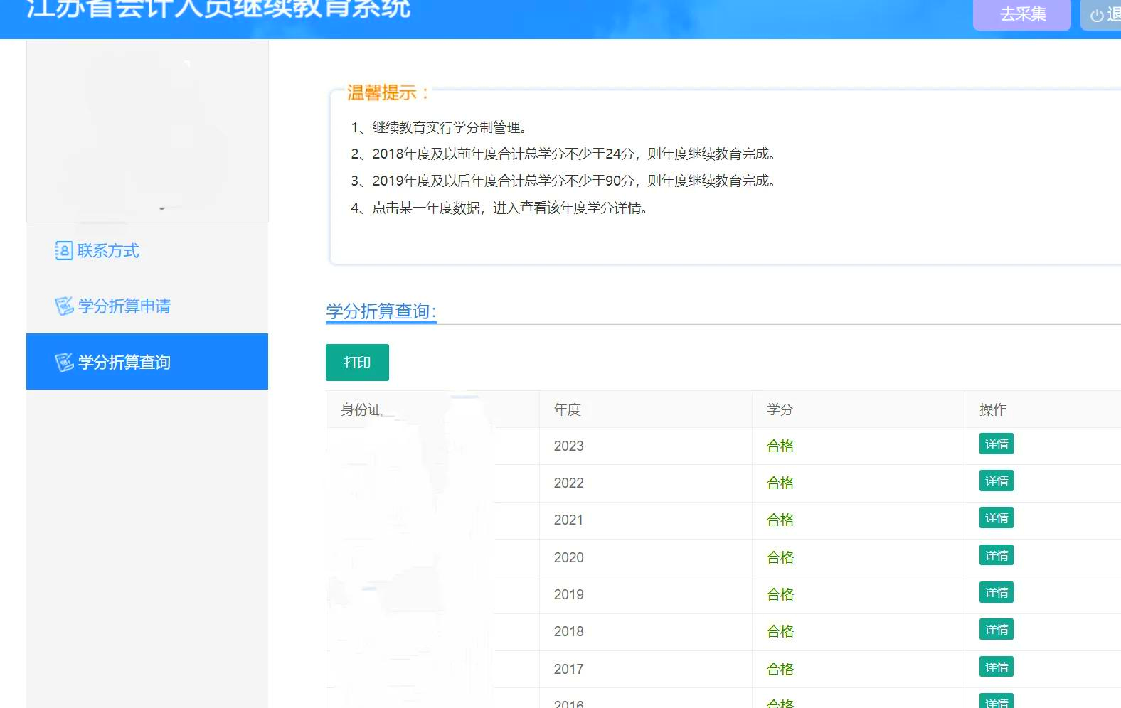Viewport: 1121px width, 708px height.
Task: Open 详情 for year 2019
Action: click(x=997, y=593)
